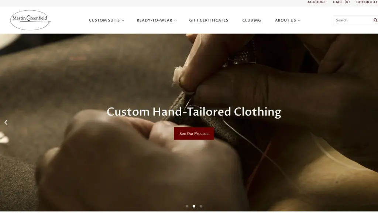This screenshot has width=378, height=213.
Task: Open the Account link
Action: click(316, 2)
